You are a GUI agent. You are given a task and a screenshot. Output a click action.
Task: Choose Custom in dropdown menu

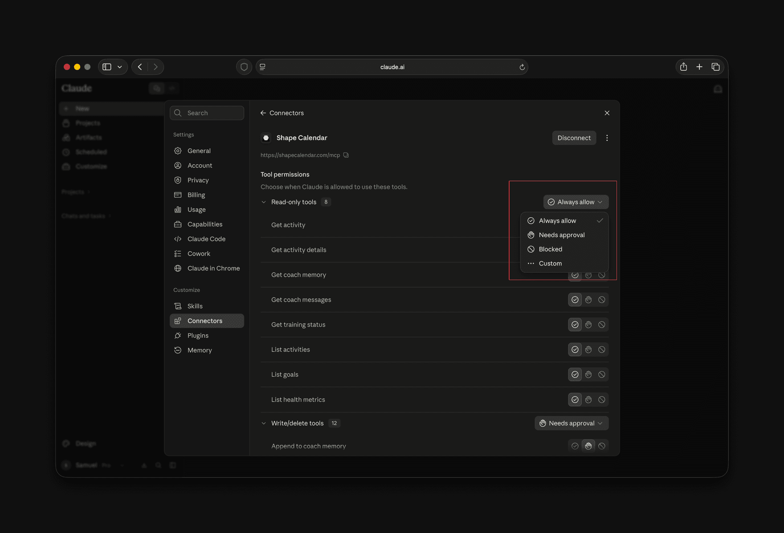(x=564, y=263)
